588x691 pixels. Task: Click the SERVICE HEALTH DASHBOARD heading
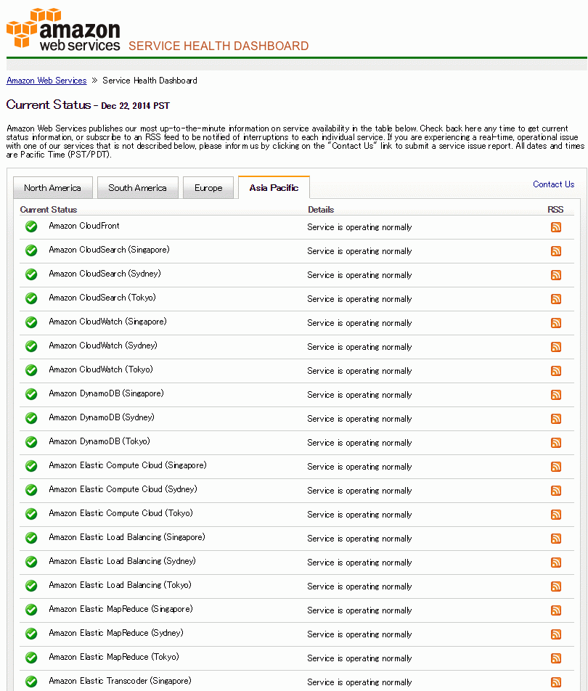click(219, 46)
